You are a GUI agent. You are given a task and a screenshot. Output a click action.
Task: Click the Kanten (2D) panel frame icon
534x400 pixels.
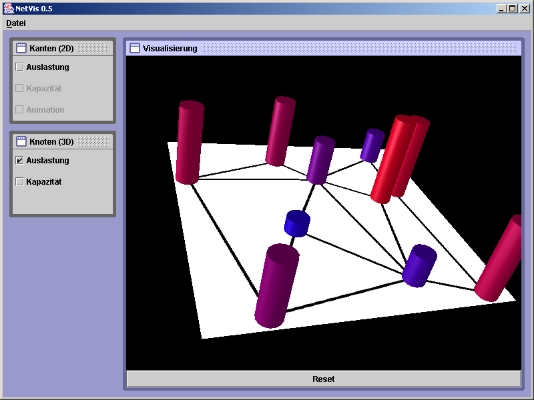21,48
